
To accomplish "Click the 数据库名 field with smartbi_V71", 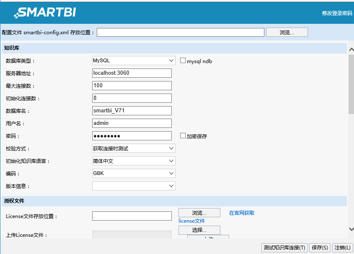I will coord(132,111).
